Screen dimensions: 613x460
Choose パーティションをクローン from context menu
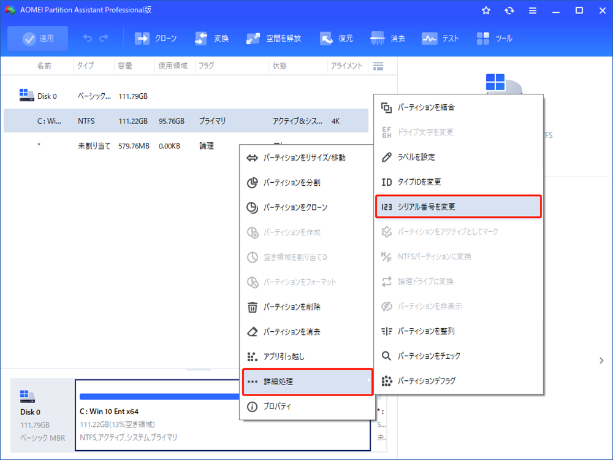(x=307, y=207)
